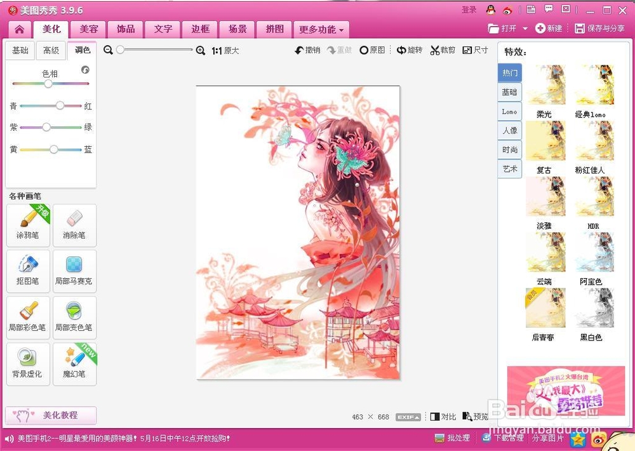Click the 青-红 cyan red slider handle
635x451 pixels.
click(x=60, y=105)
